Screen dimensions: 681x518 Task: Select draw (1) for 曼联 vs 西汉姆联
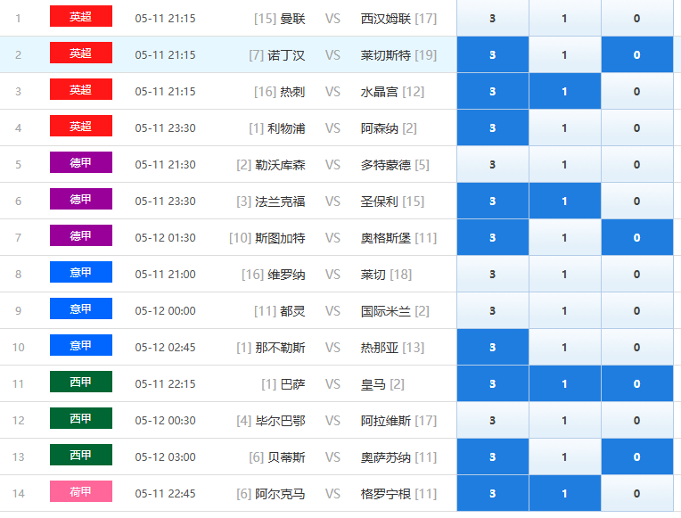(x=564, y=18)
